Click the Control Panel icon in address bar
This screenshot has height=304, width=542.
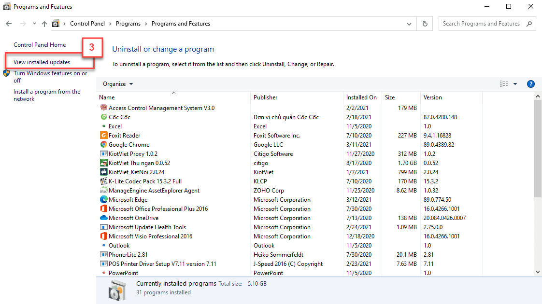(56, 24)
